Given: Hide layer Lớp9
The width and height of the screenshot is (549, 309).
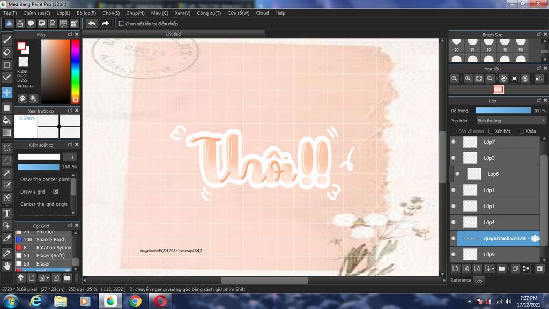Looking at the screenshot, I should [x=454, y=254].
